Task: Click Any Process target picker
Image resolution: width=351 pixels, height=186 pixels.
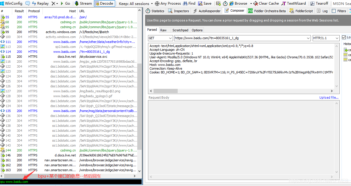Action: pos(168,3)
